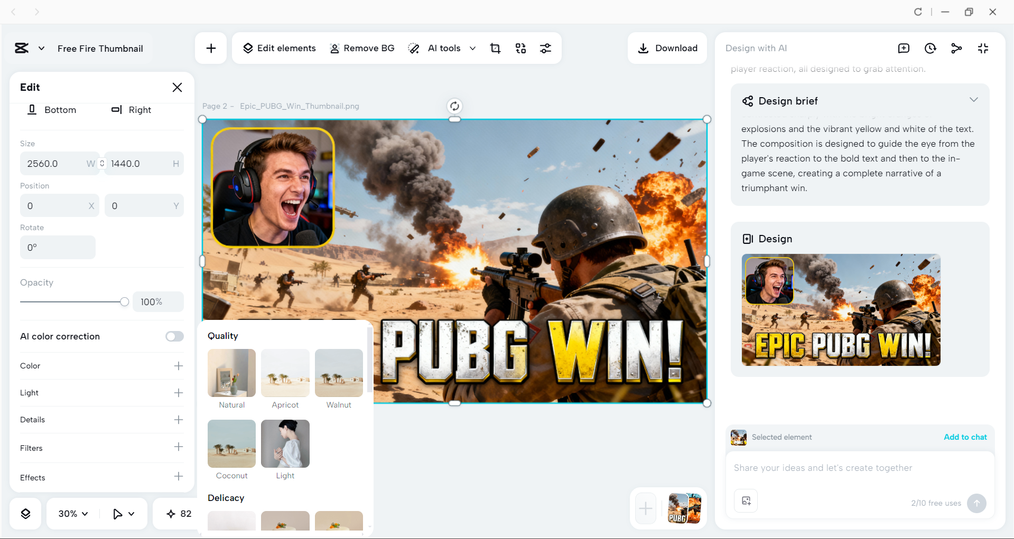Image resolution: width=1014 pixels, height=539 pixels.
Task: Click the chat input field
Action: [860, 468]
